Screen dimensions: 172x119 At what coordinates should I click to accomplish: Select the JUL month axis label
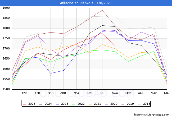[102, 93]
